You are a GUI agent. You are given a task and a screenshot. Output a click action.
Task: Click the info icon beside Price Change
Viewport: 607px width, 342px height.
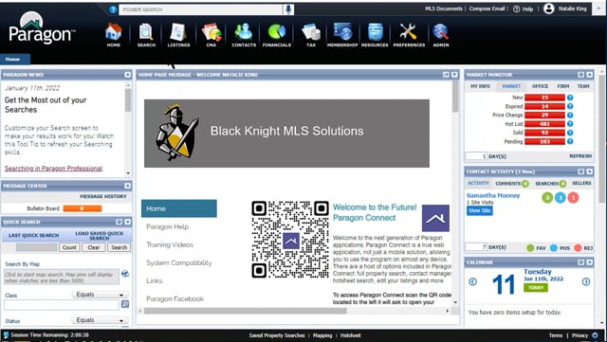coord(570,116)
